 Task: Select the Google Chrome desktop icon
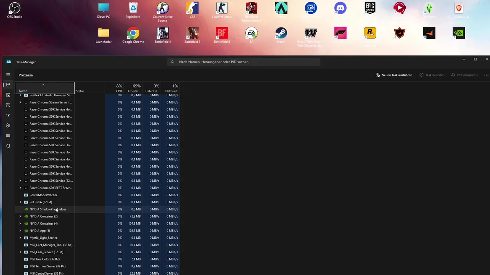point(133,36)
